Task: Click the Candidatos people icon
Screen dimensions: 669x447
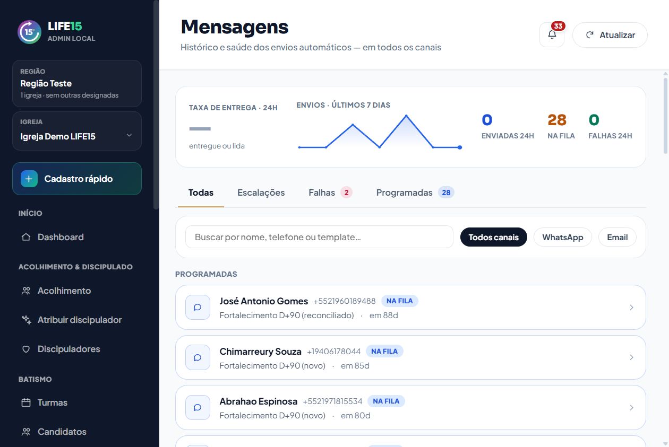Action: 25,432
